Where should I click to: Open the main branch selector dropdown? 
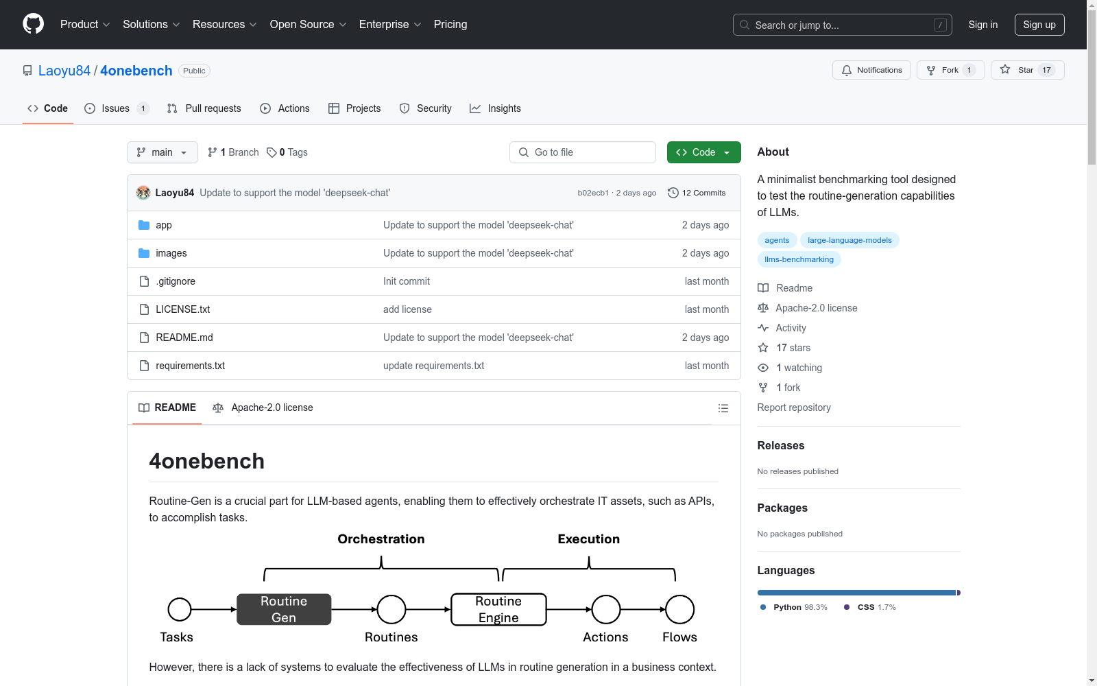click(x=162, y=152)
